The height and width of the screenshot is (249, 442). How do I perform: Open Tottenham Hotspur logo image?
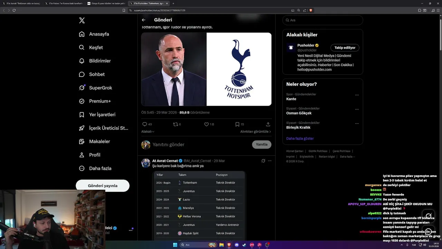239,69
